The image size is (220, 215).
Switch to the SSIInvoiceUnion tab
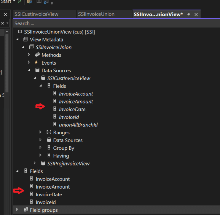(96, 14)
